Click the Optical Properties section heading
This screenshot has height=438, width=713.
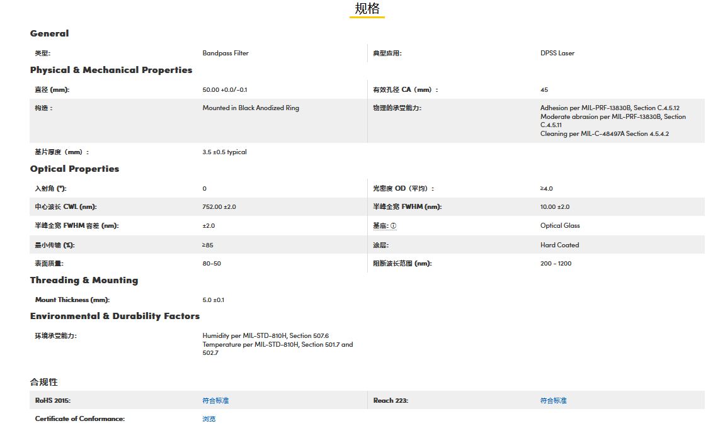(74, 169)
